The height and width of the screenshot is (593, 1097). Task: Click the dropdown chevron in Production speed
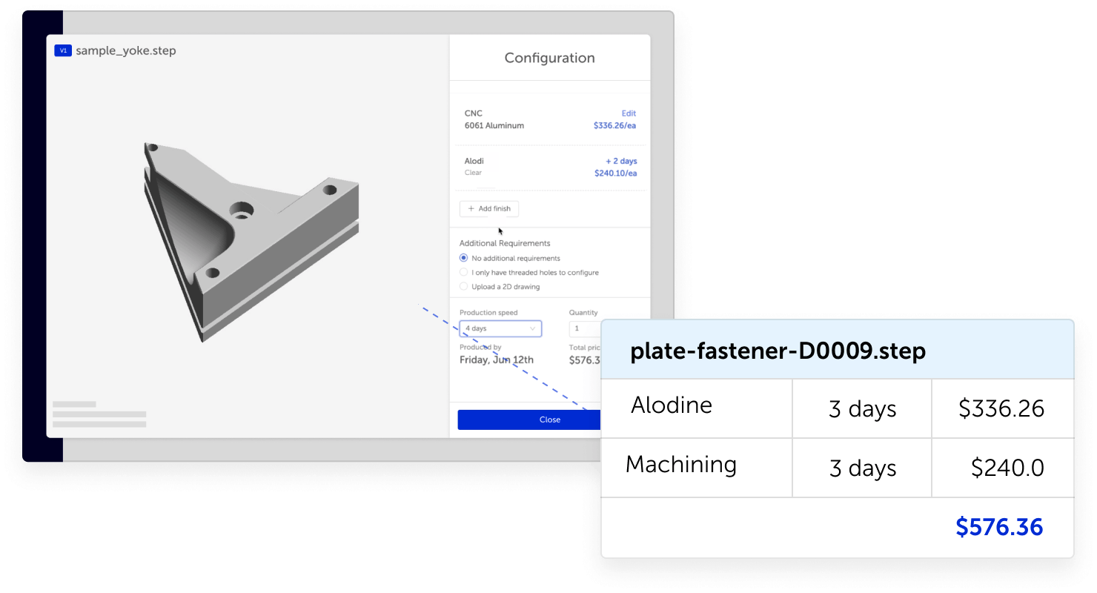click(532, 328)
